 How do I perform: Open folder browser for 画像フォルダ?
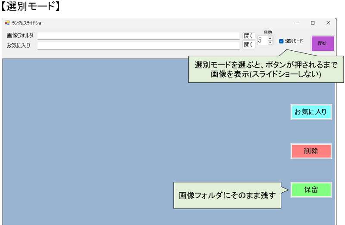[248, 36]
